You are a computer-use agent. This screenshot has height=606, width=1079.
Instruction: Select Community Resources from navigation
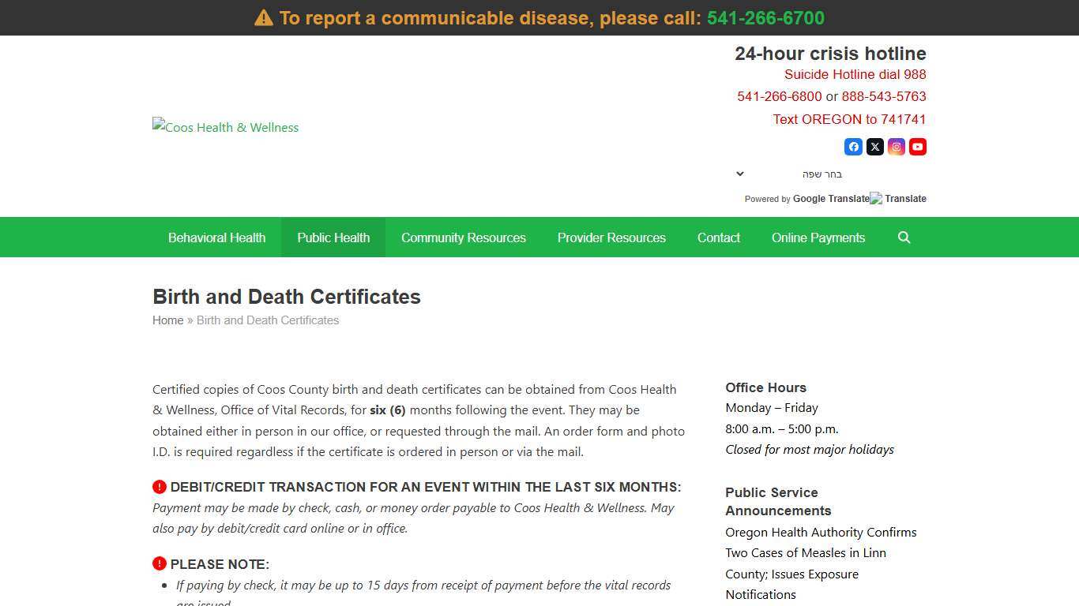[463, 237]
